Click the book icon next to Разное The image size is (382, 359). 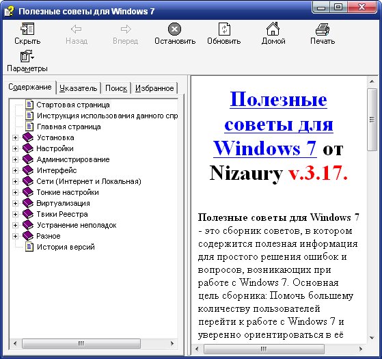(28, 236)
